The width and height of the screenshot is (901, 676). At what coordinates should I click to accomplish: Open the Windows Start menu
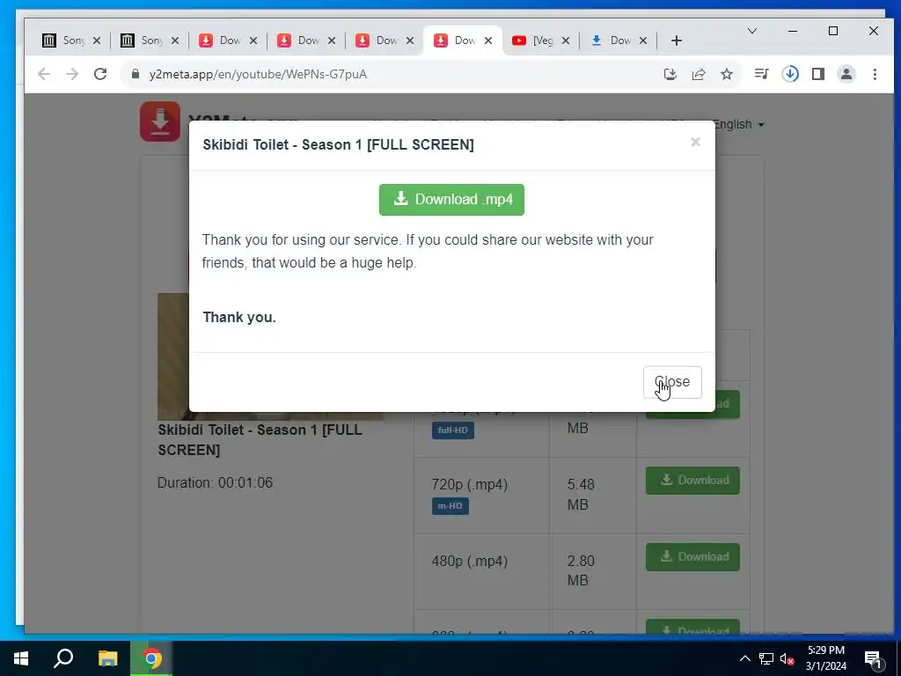coord(21,658)
